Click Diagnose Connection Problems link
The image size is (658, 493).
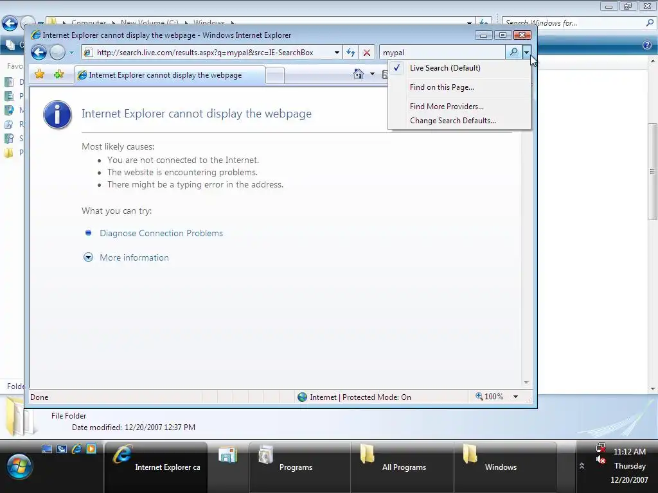click(161, 233)
